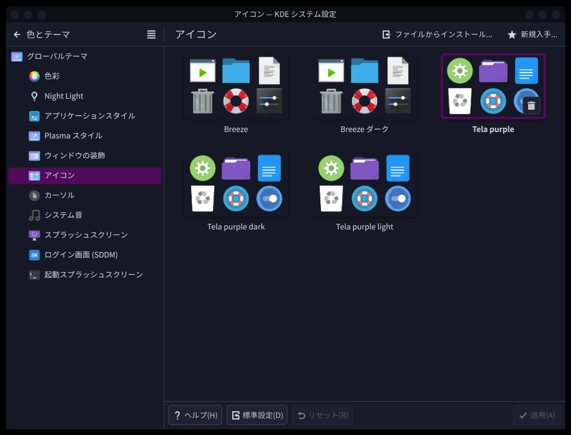The height and width of the screenshot is (435, 571).
Task: Click the スプラッシュスクリーン icon
Action: click(34, 235)
